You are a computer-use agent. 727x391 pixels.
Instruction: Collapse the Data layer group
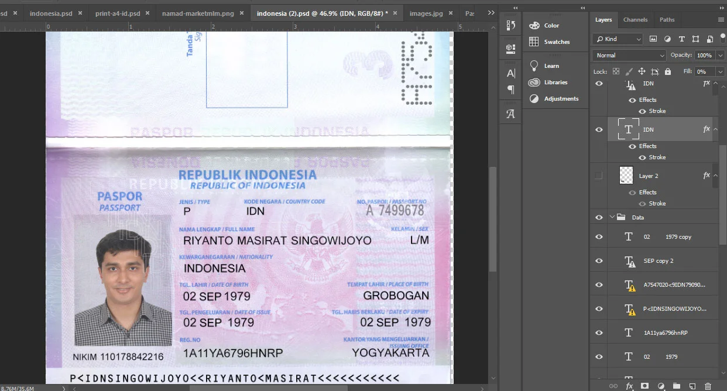(612, 217)
